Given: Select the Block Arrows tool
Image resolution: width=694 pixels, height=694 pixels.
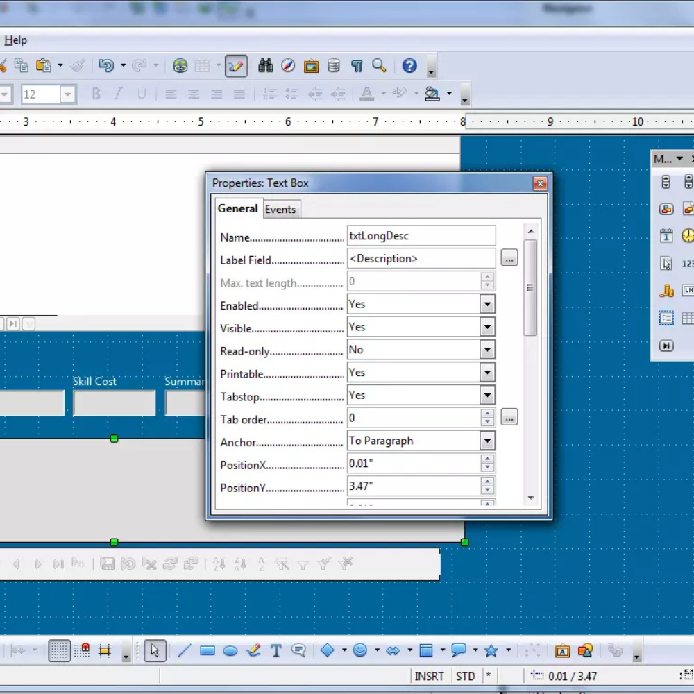Looking at the screenshot, I should click(393, 650).
